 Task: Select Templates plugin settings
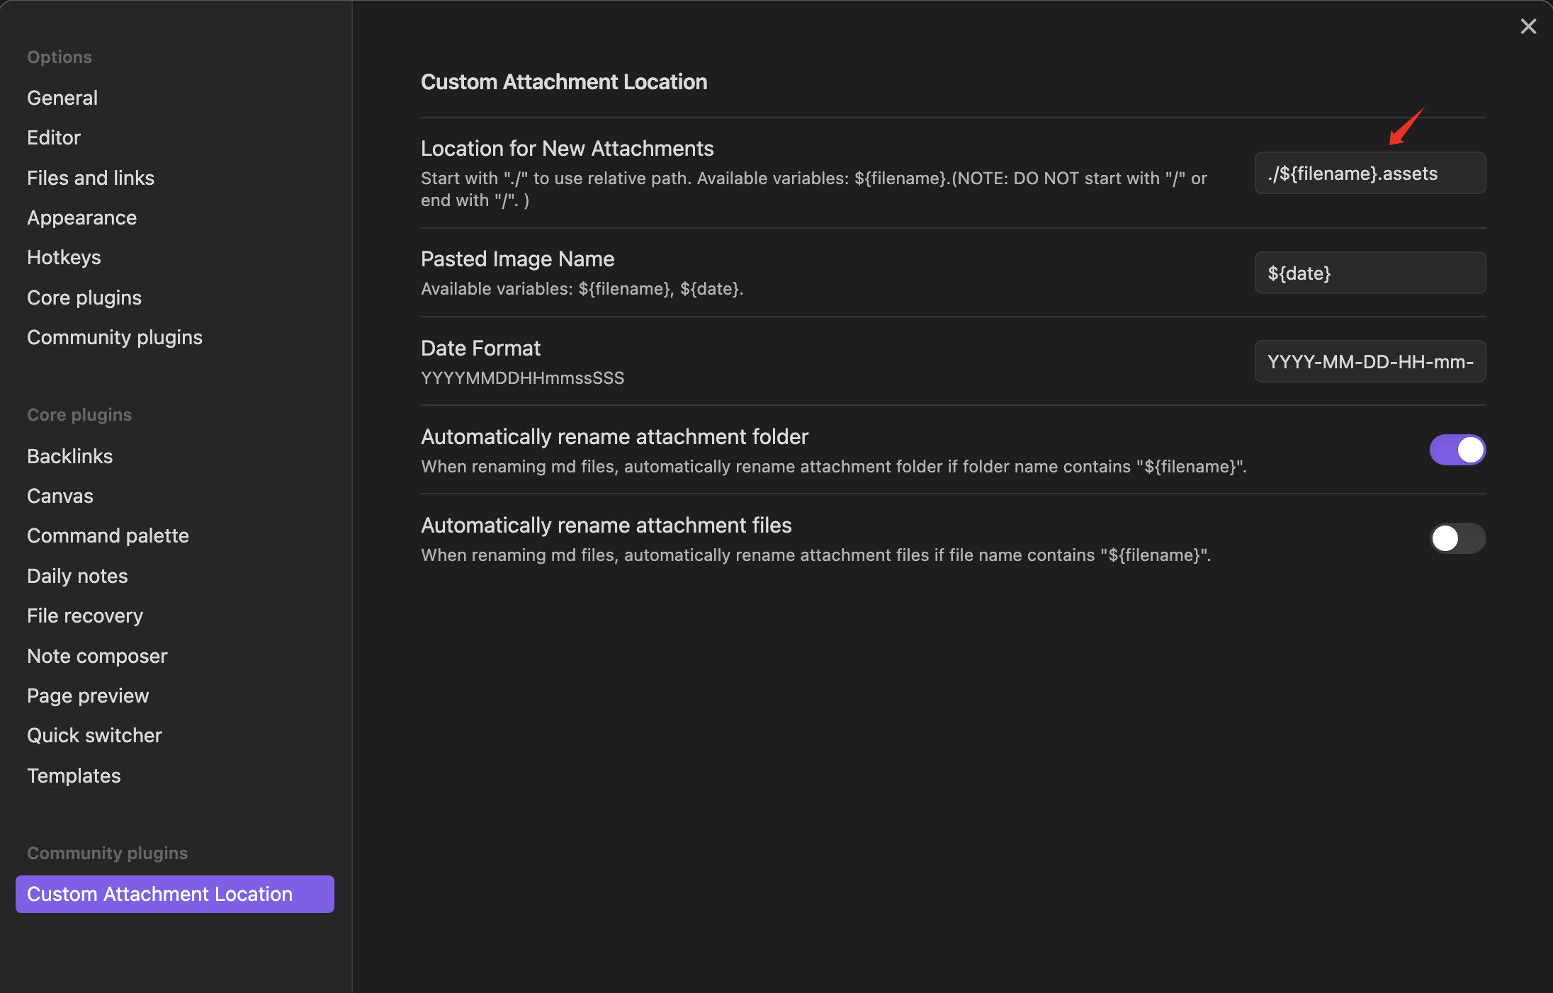(74, 776)
